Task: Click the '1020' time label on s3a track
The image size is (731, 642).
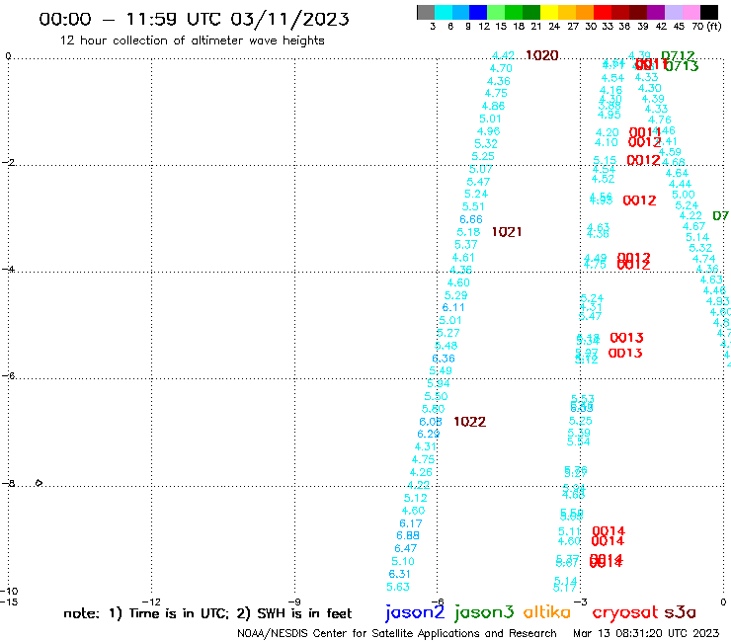Action: (x=541, y=55)
